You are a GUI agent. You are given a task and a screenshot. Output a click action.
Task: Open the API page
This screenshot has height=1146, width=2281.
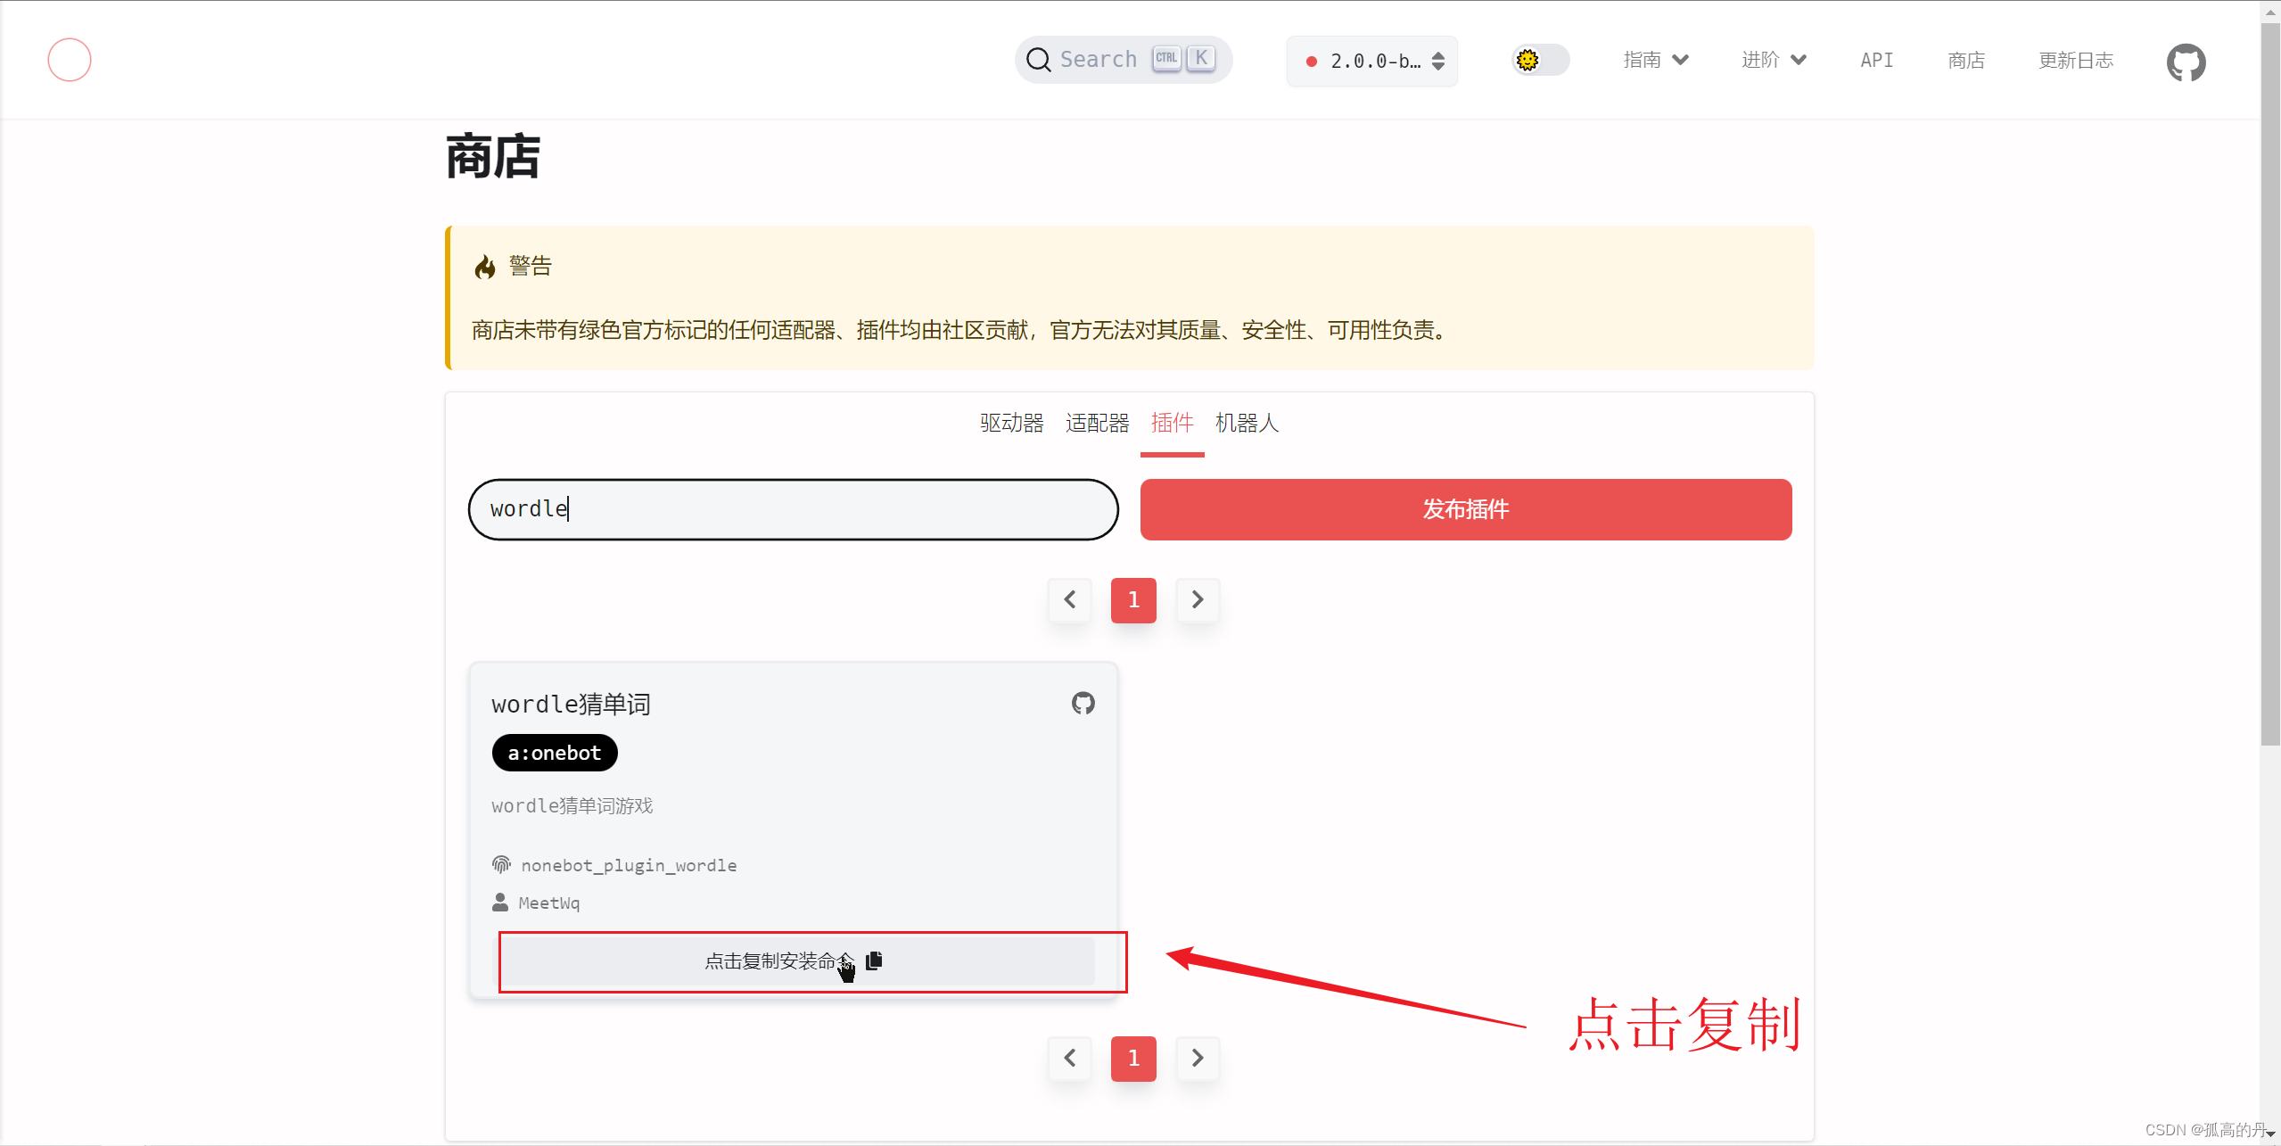[1876, 60]
